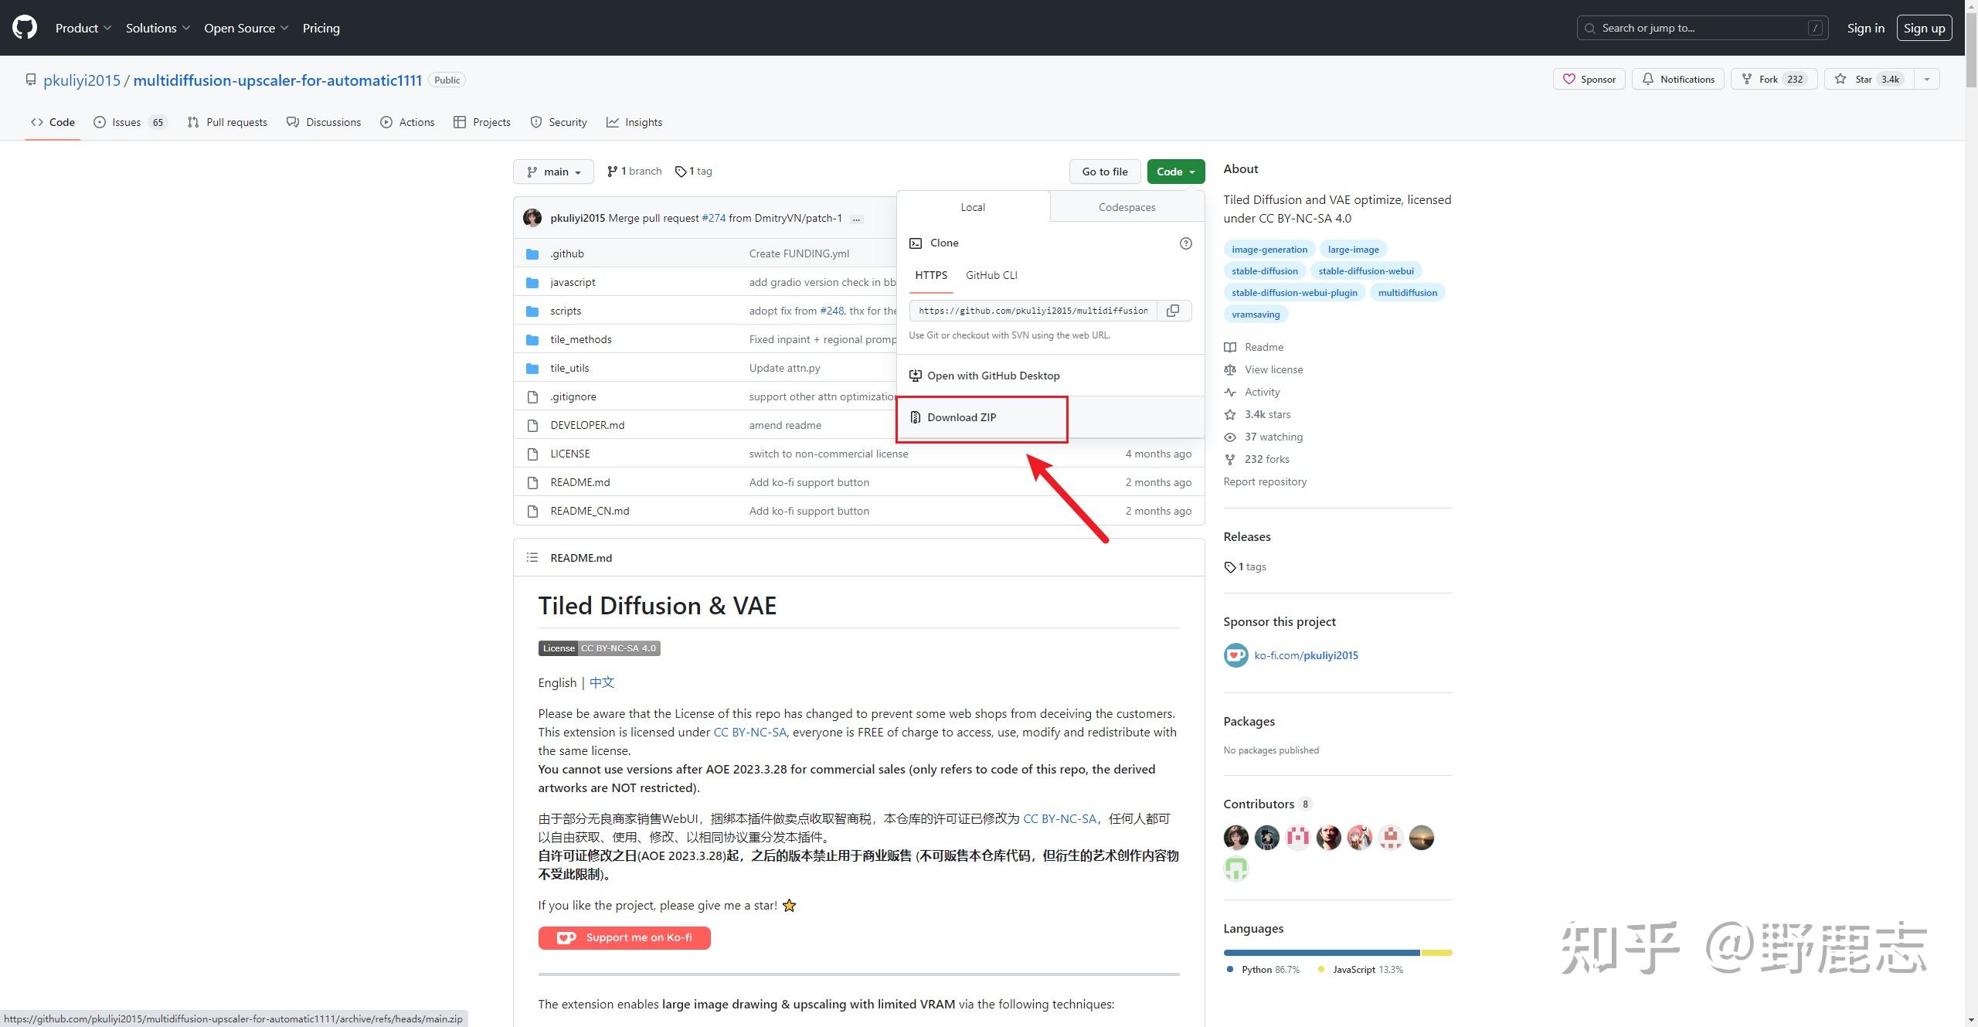This screenshot has width=1978, height=1027.
Task: Expand commit message ellipsis button
Action: click(x=856, y=219)
